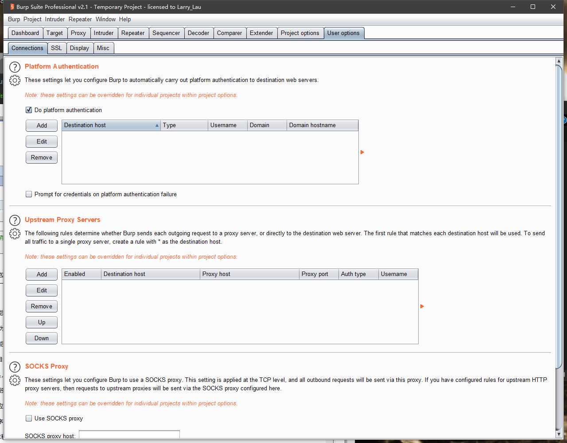The height and width of the screenshot is (443, 567).
Task: Enable prompt for credentials on authentication failure
Action: [29, 194]
